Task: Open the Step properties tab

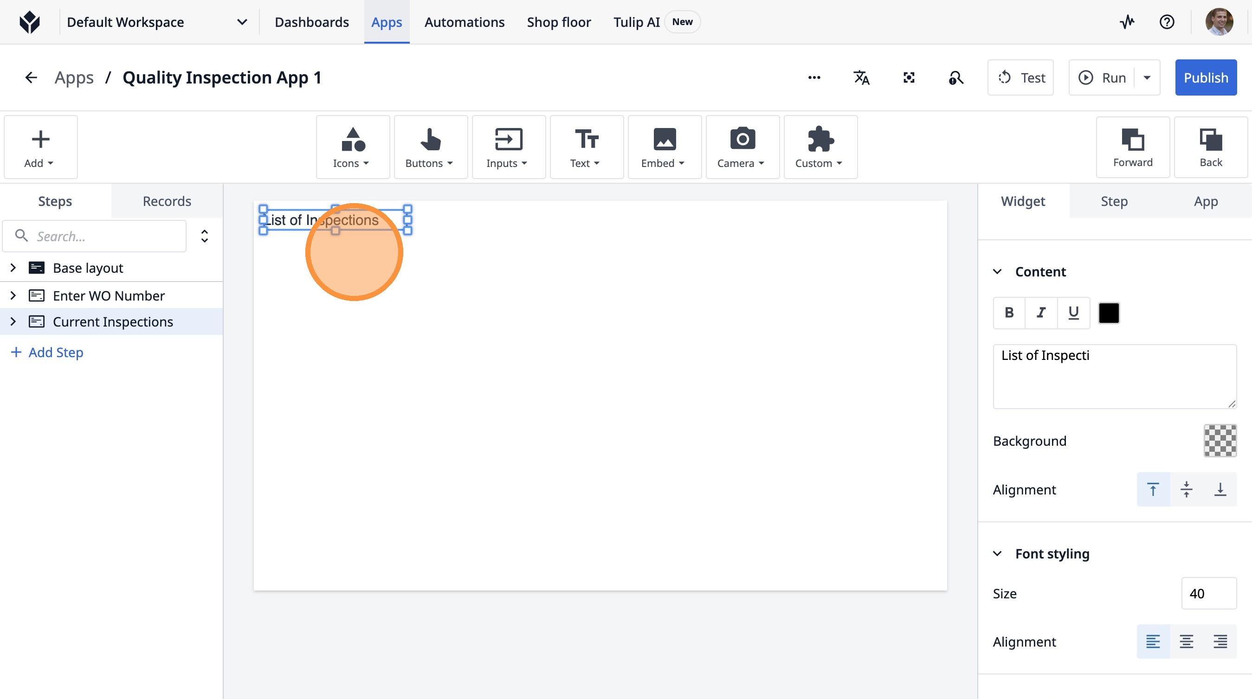Action: [1114, 201]
